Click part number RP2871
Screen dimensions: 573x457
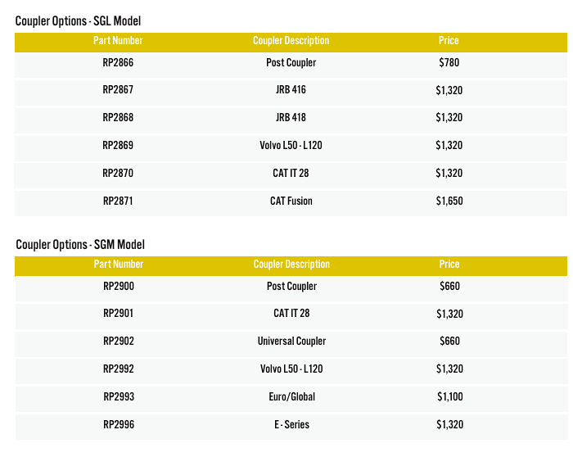pos(118,201)
